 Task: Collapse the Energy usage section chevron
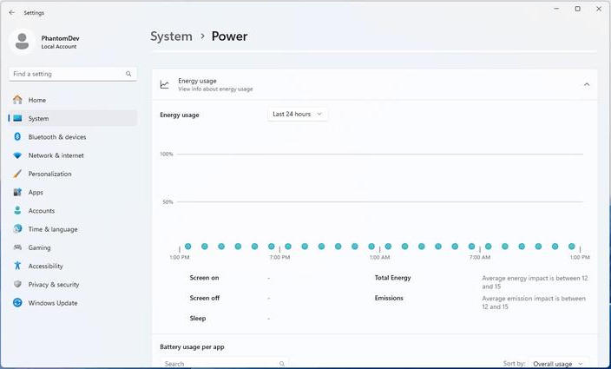coord(587,84)
